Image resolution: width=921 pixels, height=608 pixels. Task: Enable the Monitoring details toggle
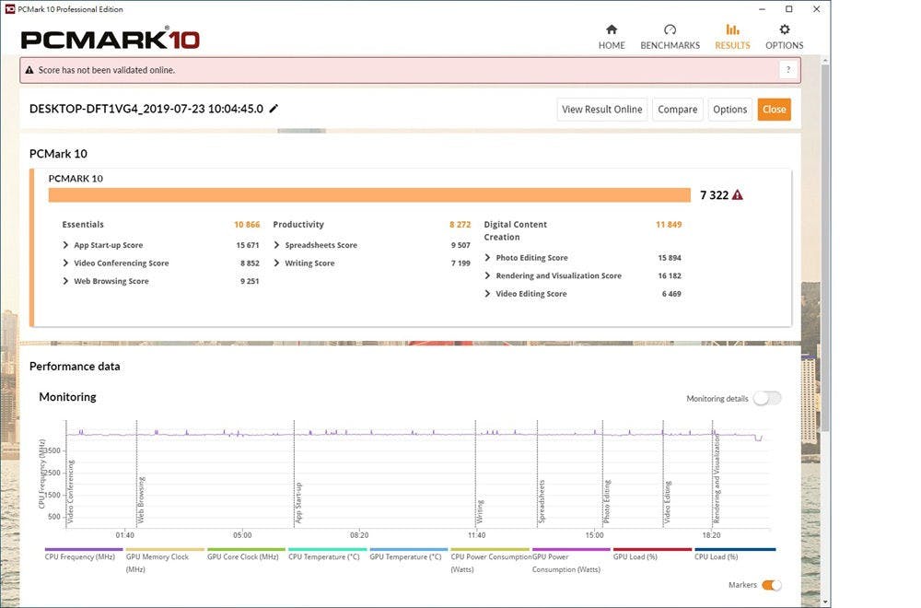click(x=766, y=398)
